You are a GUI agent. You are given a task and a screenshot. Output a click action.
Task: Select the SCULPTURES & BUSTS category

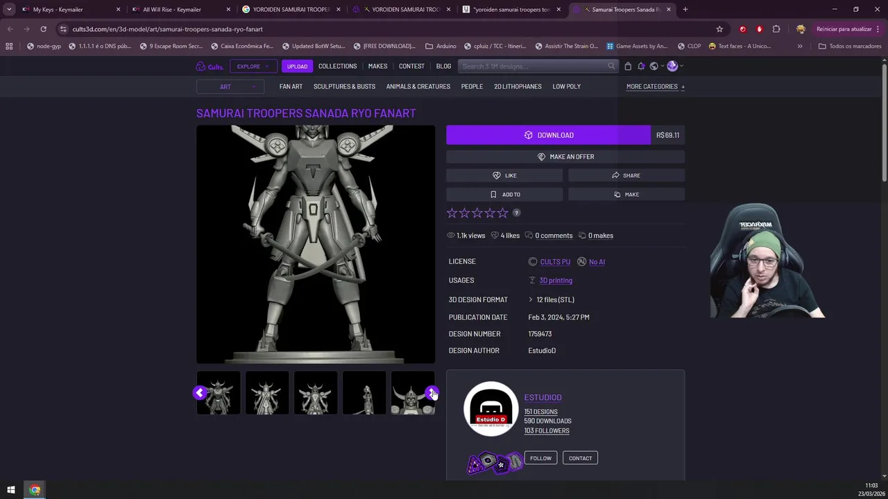coord(344,87)
